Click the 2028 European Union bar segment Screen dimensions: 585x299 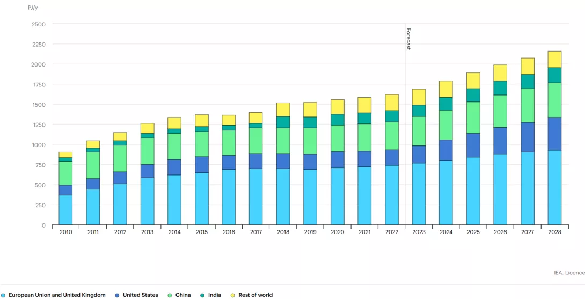(555, 187)
